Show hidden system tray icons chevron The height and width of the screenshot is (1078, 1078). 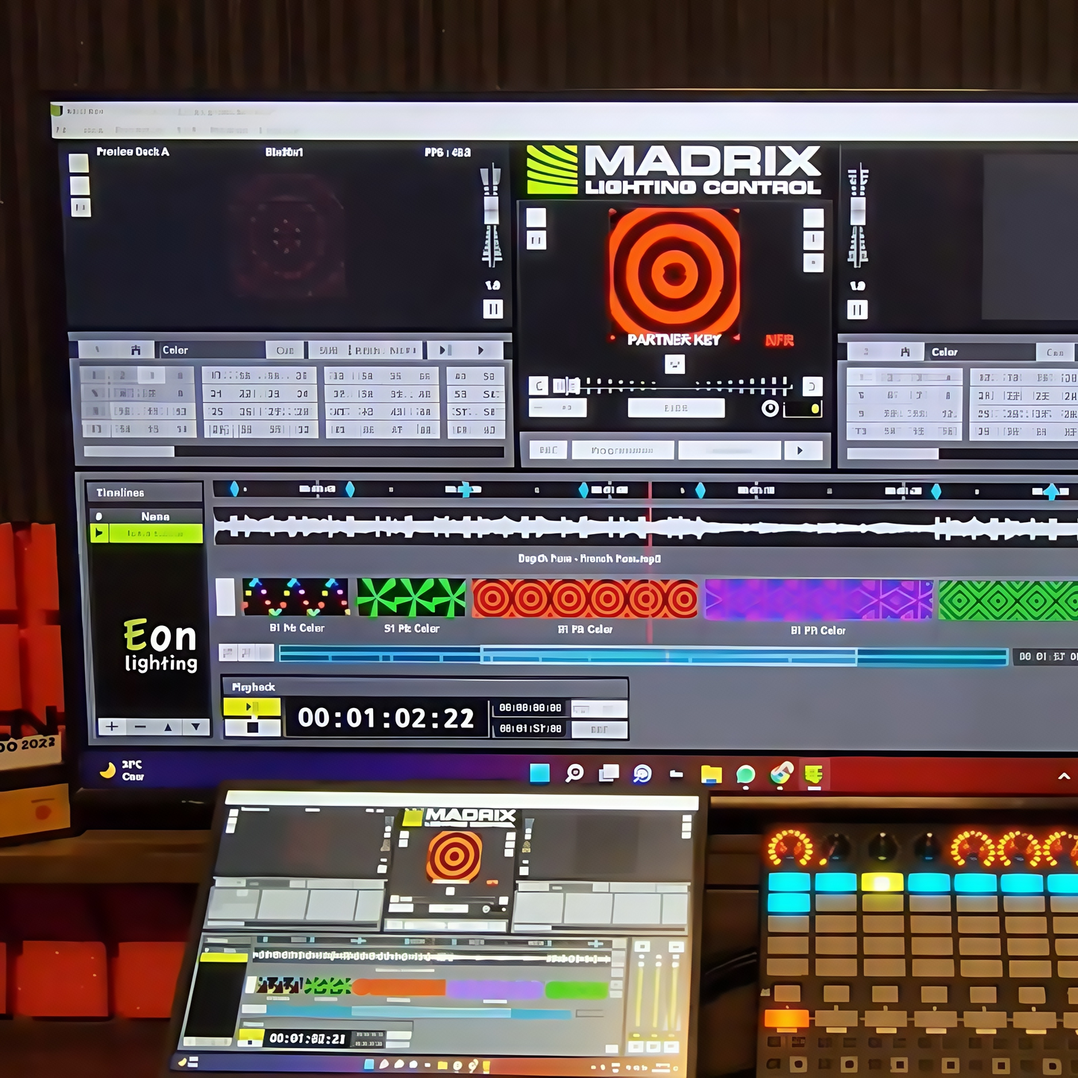tap(1064, 777)
